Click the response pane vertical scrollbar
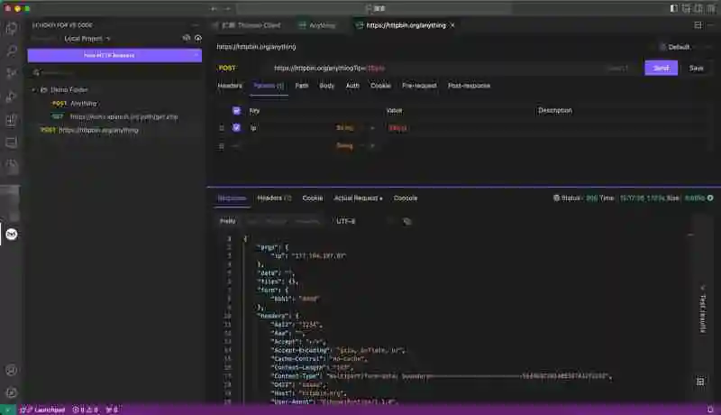The image size is (721, 415). pyautogui.click(x=690, y=318)
